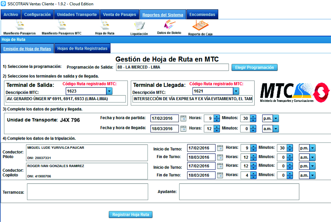The width and height of the screenshot is (331, 222).
Task: Adjust Copiloto Inicio de Turno Minutos stepper
Action: [x=290, y=166]
